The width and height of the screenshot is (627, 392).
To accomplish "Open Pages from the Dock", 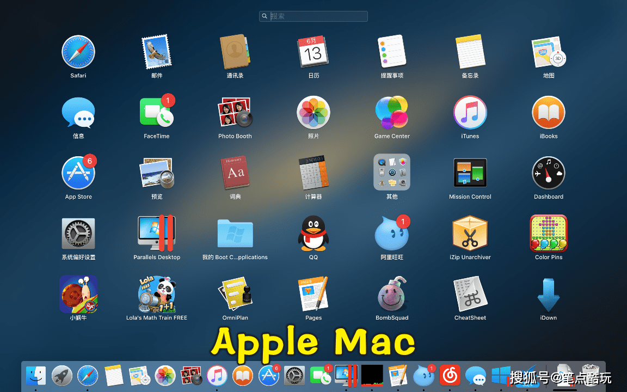I will click(x=398, y=376).
